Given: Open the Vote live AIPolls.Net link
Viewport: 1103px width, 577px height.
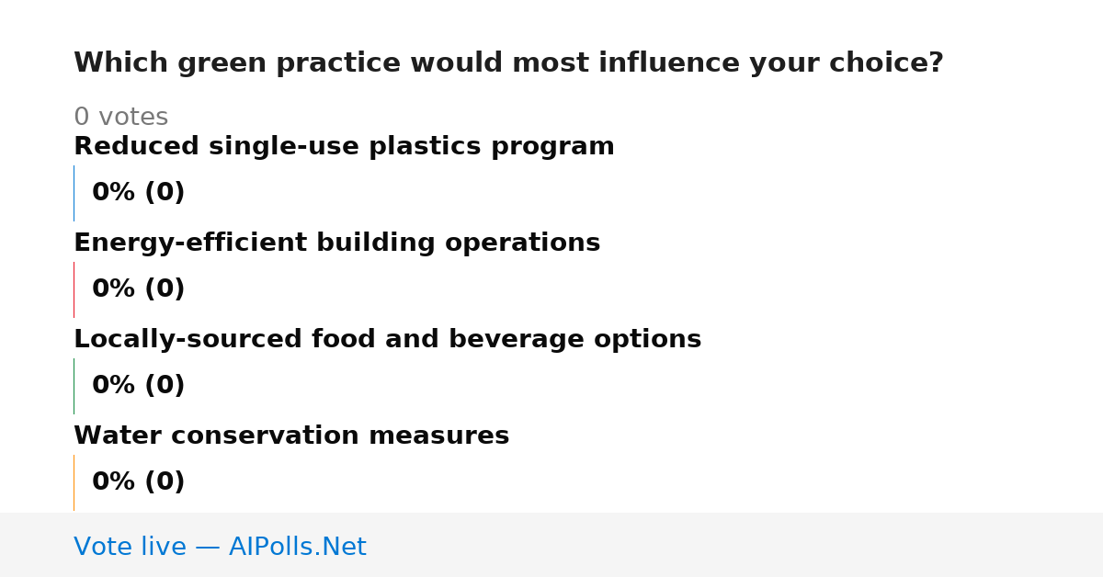Looking at the screenshot, I should [220, 547].
